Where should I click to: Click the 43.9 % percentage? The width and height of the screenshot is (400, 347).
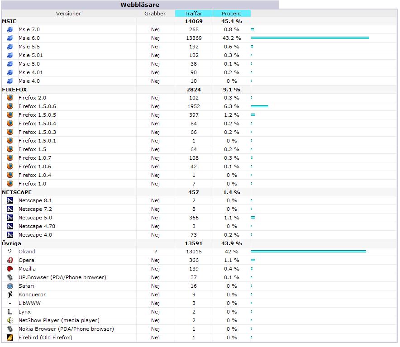click(x=232, y=243)
